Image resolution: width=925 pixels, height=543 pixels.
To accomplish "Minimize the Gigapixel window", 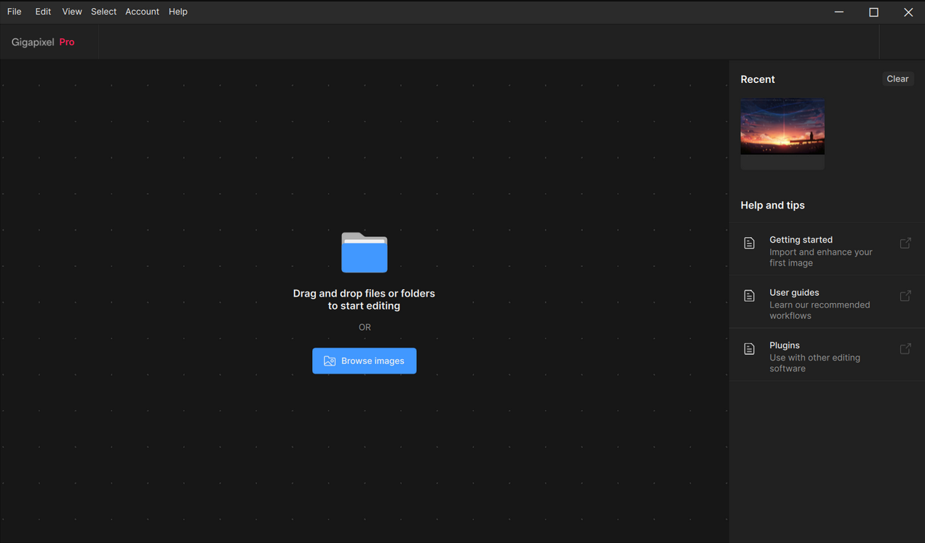I will pyautogui.click(x=839, y=12).
